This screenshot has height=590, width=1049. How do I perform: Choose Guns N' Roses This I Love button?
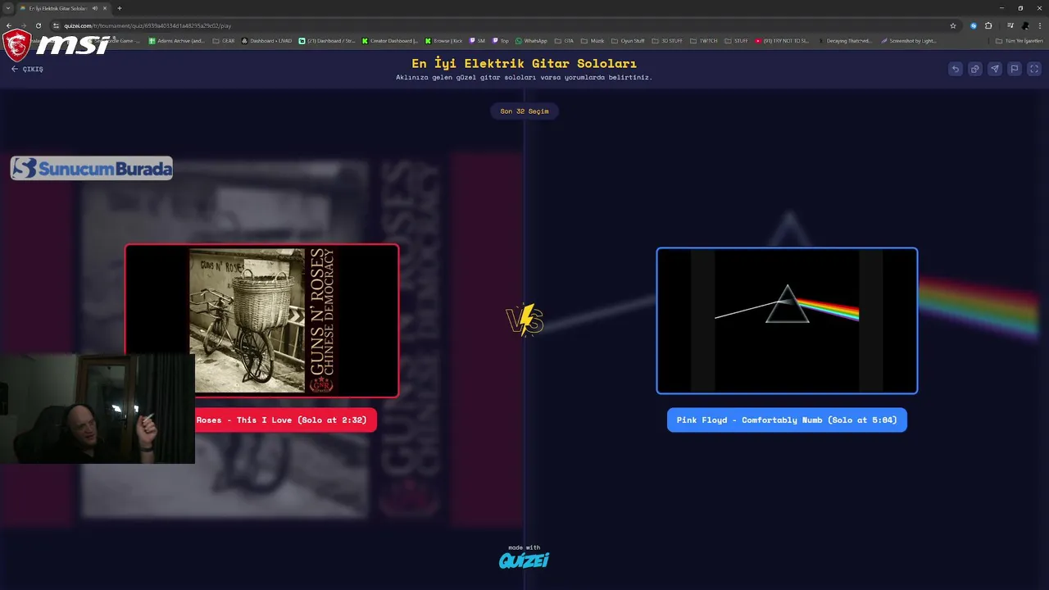[x=284, y=420]
